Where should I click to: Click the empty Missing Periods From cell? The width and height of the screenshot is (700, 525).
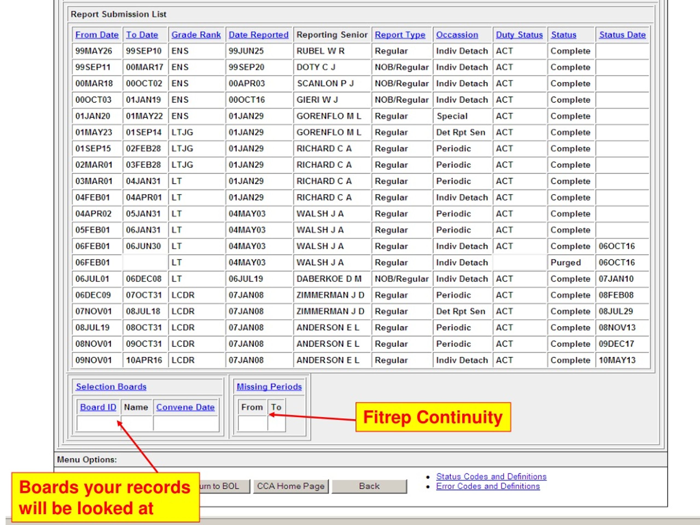pyautogui.click(x=253, y=423)
